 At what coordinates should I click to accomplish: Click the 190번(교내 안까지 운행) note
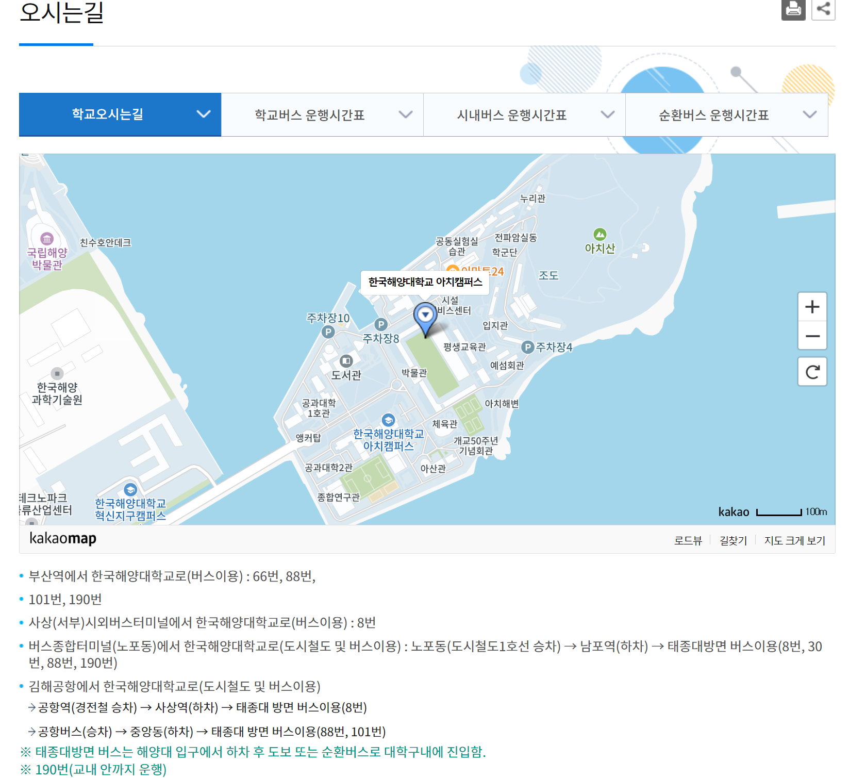pos(93,770)
